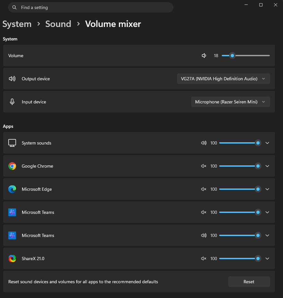Click the Output device label
Viewport: 283px width, 298px height.
36,79
